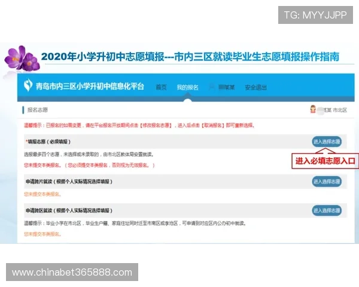The image size is (359, 287).
Task: Click the 申请跨区就读 row label
Action: coord(69,210)
